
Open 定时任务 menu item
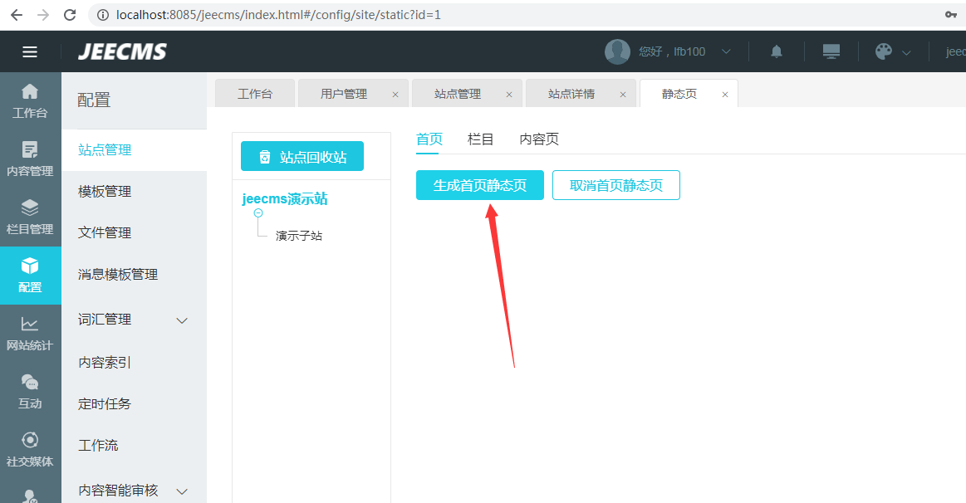pyautogui.click(x=135, y=404)
